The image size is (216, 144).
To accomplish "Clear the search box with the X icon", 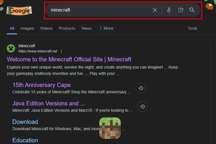I will 155,10.
